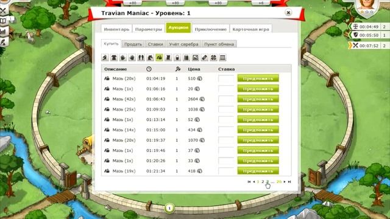Filter auction by book tablet icon

point(186,58)
